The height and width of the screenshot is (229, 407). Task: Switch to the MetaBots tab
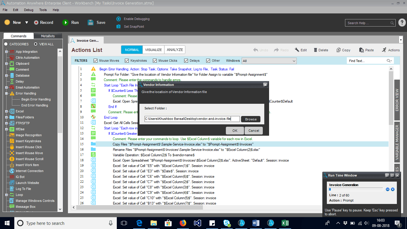click(48, 36)
